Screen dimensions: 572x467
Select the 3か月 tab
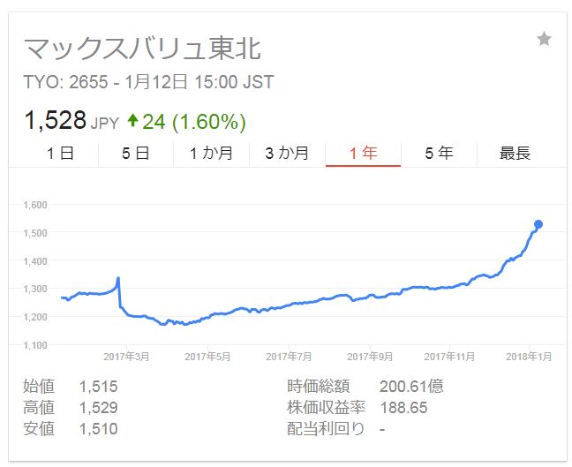287,154
